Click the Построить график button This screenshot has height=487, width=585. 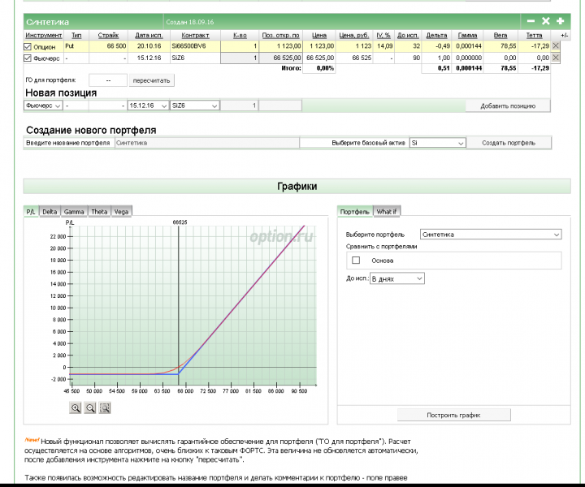click(x=453, y=415)
